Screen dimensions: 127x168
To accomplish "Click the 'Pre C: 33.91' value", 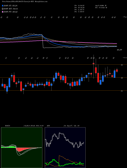I will [x=80, y=12].
